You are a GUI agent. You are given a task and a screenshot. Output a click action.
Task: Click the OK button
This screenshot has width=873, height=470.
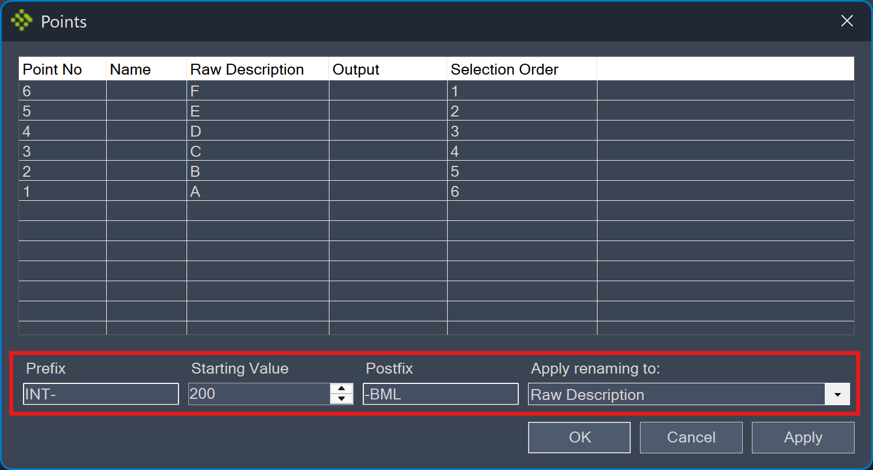coord(579,437)
